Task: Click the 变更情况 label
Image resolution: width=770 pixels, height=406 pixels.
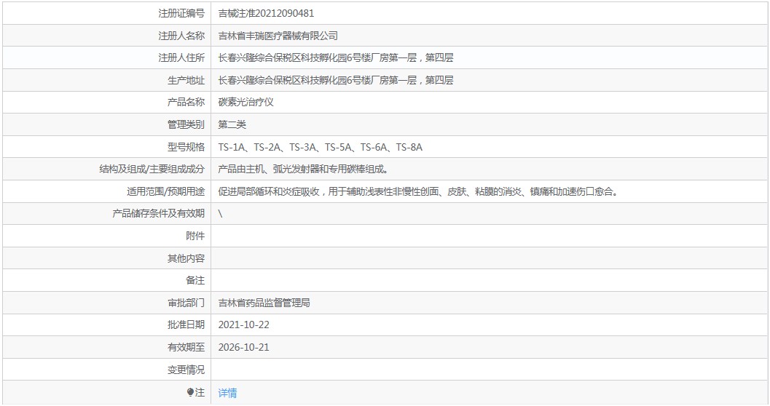Action: (186, 370)
